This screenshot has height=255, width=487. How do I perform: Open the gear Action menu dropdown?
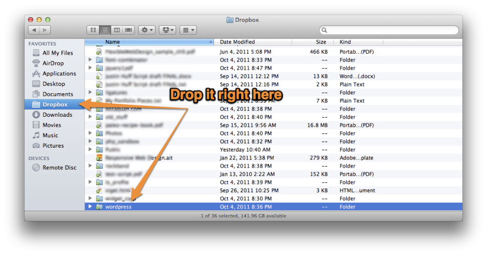click(147, 30)
